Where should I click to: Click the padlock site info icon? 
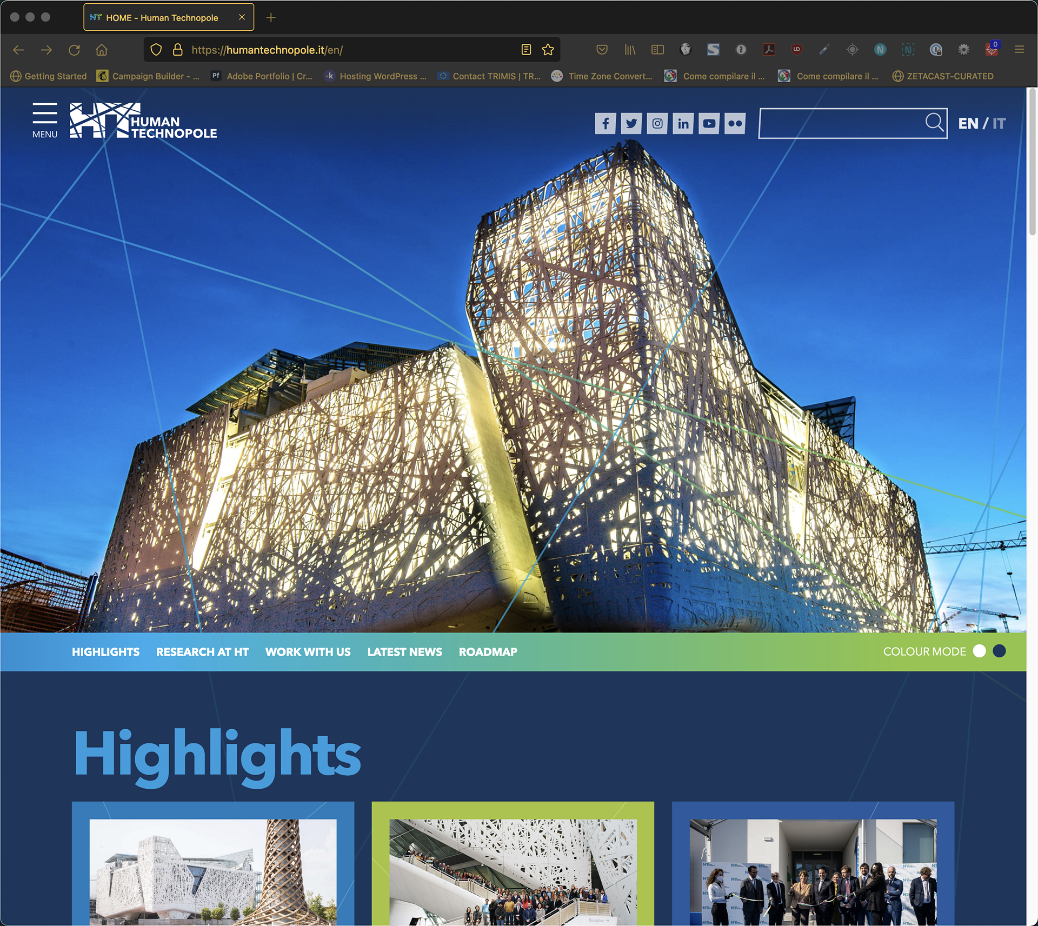tap(177, 50)
